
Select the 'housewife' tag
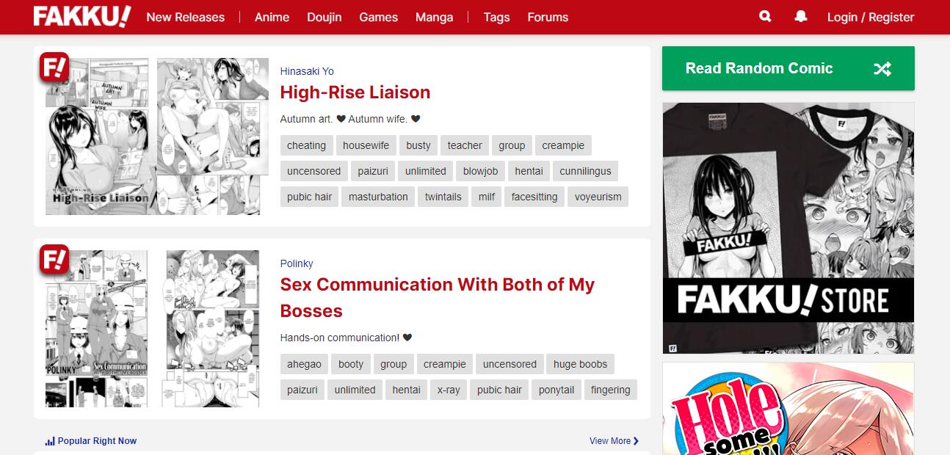(x=366, y=145)
